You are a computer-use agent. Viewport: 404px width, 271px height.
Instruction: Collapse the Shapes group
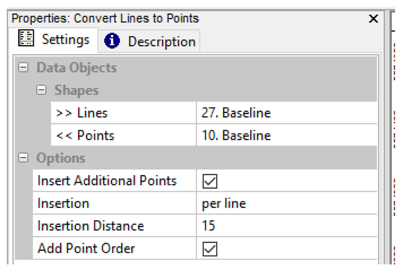point(41,90)
